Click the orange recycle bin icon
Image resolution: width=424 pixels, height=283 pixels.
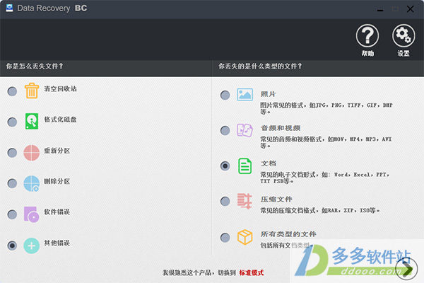[x=32, y=91]
